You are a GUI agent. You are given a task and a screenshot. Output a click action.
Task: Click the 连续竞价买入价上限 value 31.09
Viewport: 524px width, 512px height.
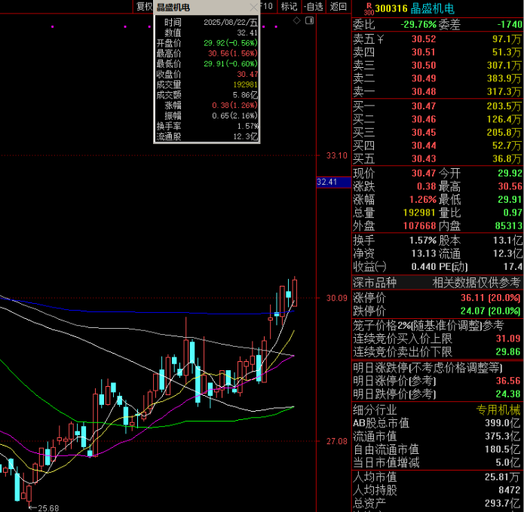coord(508,339)
